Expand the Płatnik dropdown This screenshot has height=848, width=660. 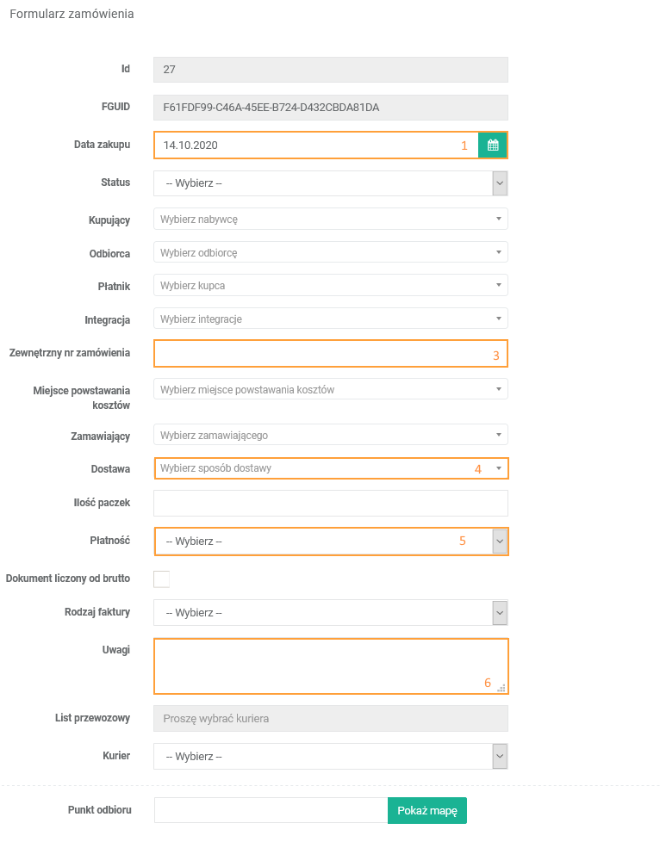pyautogui.click(x=330, y=285)
